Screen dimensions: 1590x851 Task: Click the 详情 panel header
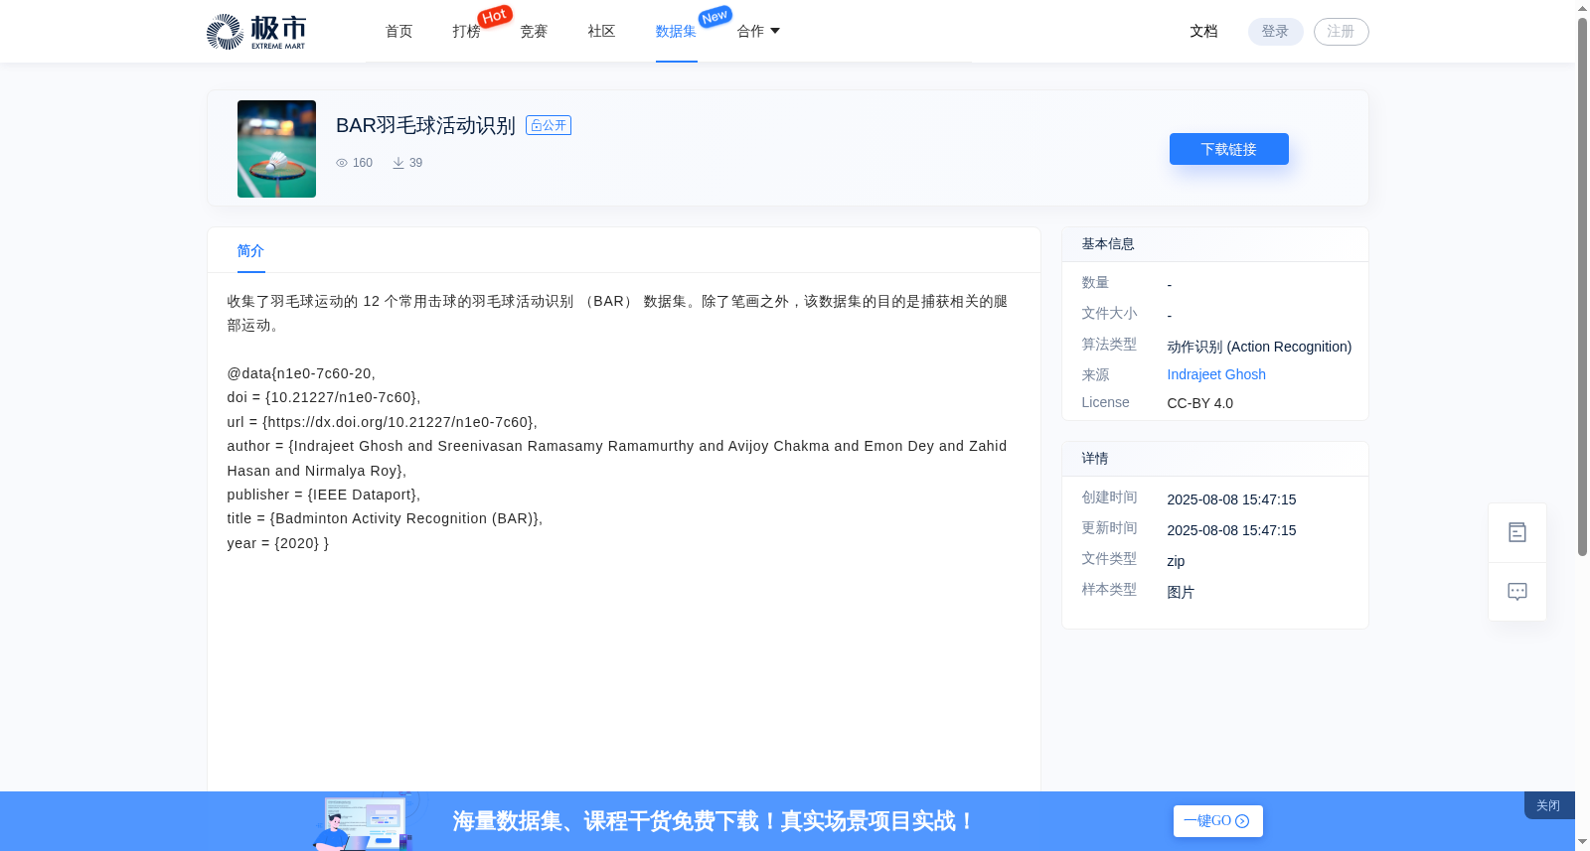[x=1215, y=459]
